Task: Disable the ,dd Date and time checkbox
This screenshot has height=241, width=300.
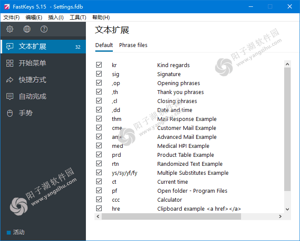Action: click(99, 110)
